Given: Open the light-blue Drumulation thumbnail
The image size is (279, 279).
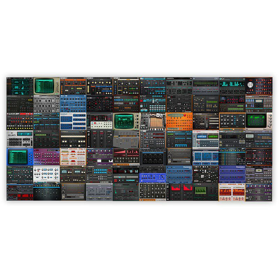Looking at the screenshot, I should click(179, 174).
